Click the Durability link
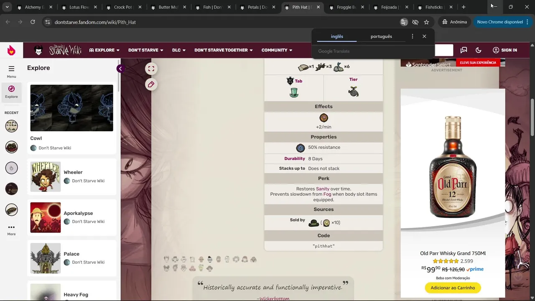Image resolution: width=535 pixels, height=301 pixels. [295, 159]
